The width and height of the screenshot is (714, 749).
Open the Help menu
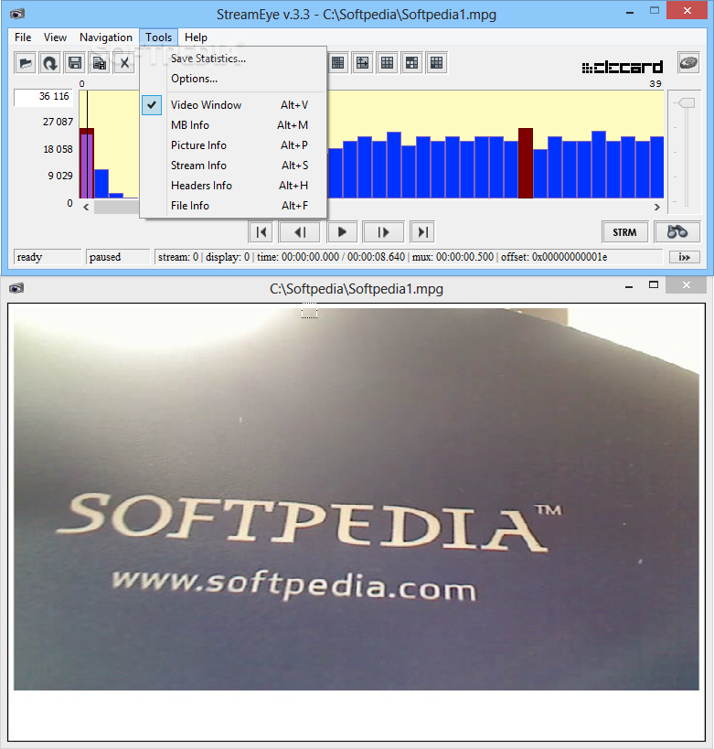click(x=196, y=37)
